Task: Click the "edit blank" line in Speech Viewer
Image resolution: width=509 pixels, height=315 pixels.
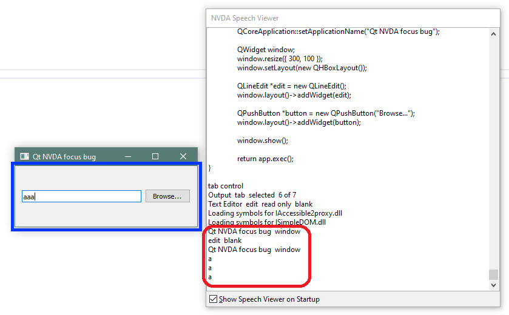Action: [x=224, y=240]
